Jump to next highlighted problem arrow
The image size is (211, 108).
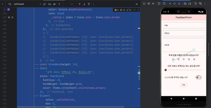point(138,10)
